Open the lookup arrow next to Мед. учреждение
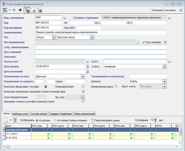 [x=65, y=18]
